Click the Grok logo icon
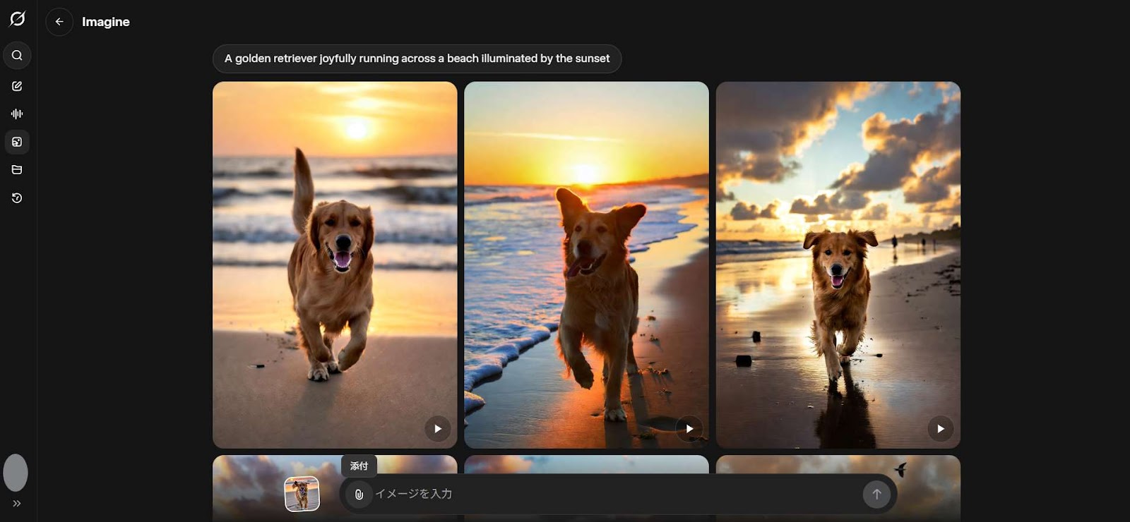1130x522 pixels. point(17,19)
